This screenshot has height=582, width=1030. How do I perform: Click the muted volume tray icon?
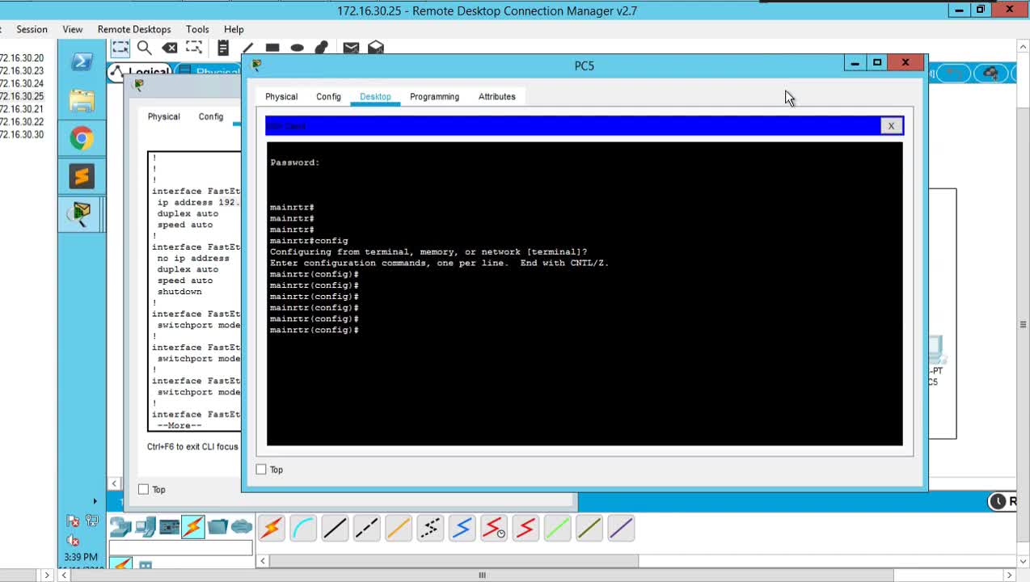point(73,540)
